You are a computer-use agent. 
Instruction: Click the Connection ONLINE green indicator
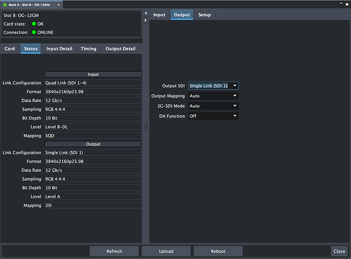pyautogui.click(x=34, y=33)
